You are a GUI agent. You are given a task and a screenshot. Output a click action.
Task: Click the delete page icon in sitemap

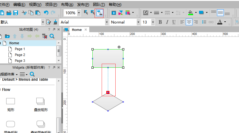(45, 36)
